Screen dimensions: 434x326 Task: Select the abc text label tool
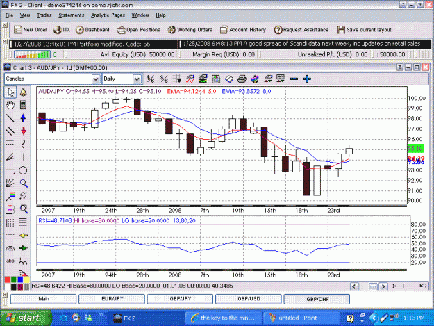(x=10, y=261)
